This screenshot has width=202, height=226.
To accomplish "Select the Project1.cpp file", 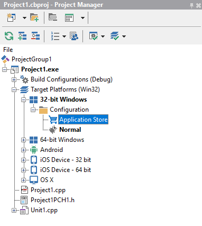I will point(48,190).
